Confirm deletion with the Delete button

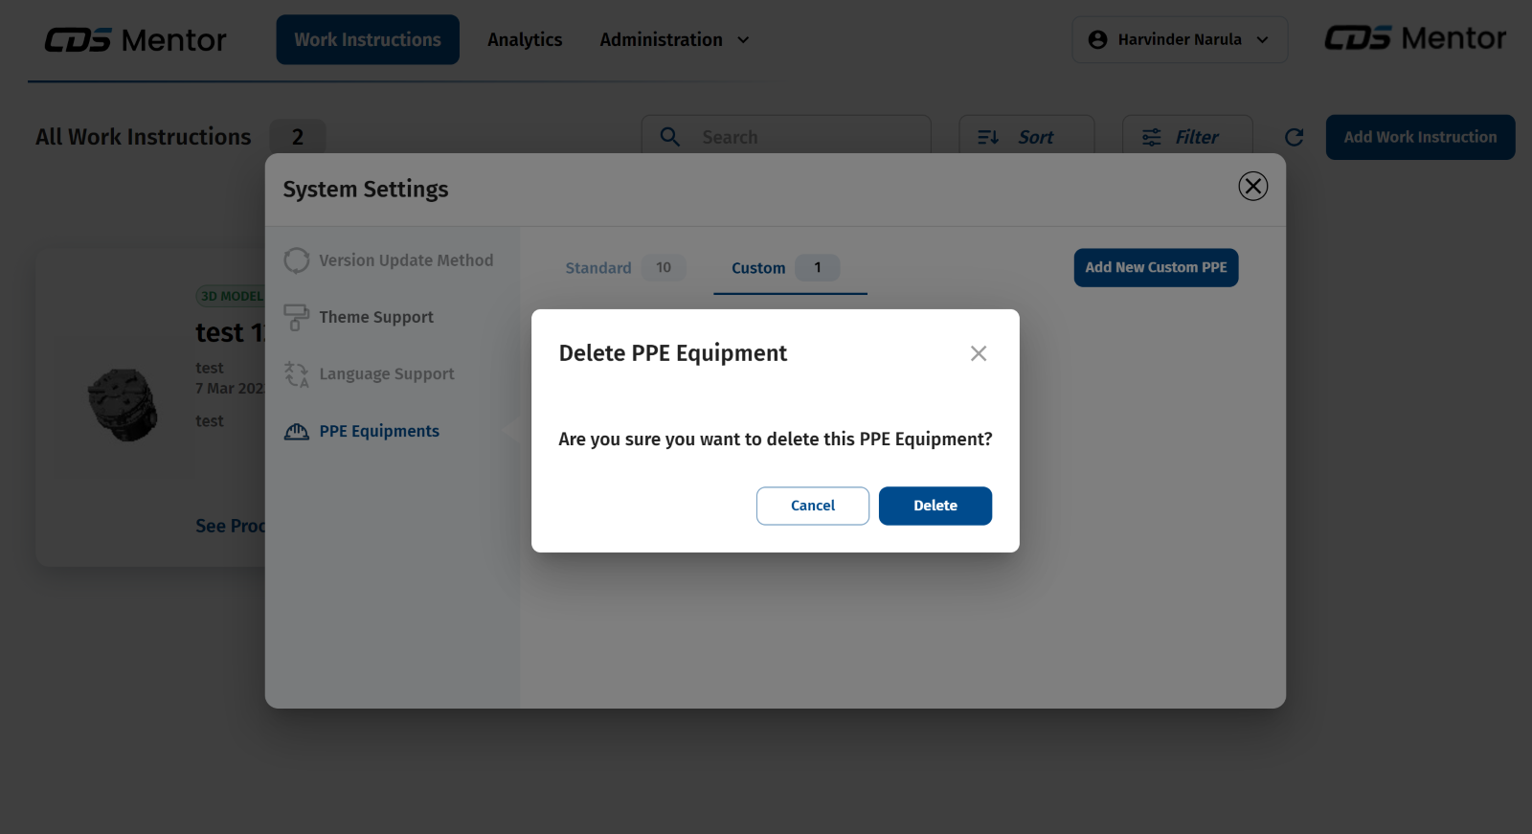(935, 506)
